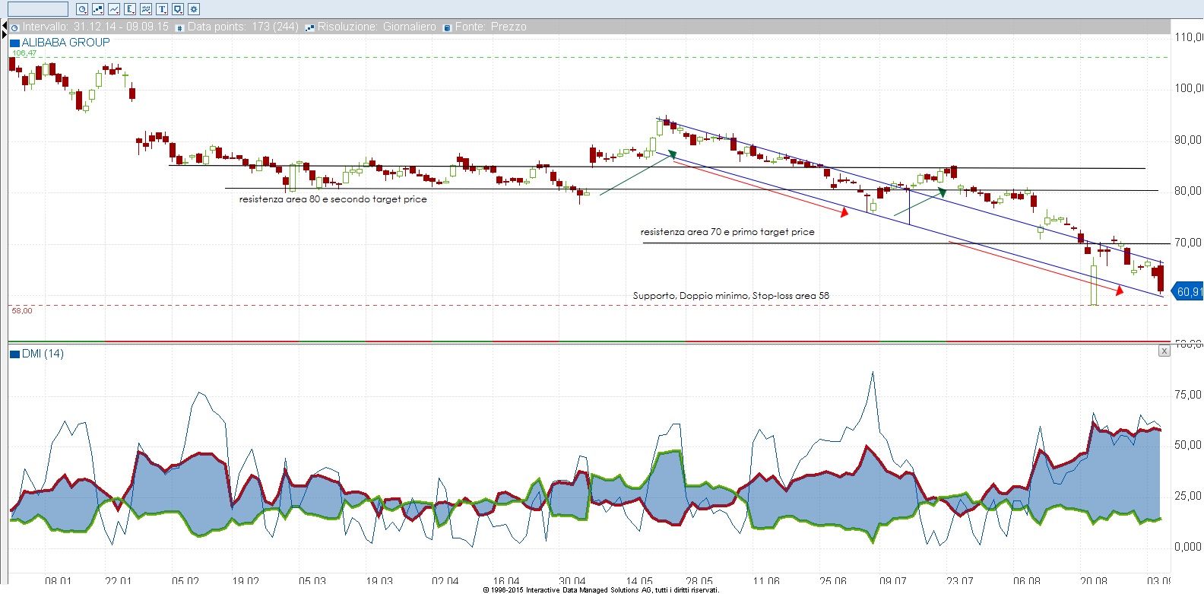The width and height of the screenshot is (1204, 594).
Task: Click the 58,00 low level label
Action: pos(22,310)
